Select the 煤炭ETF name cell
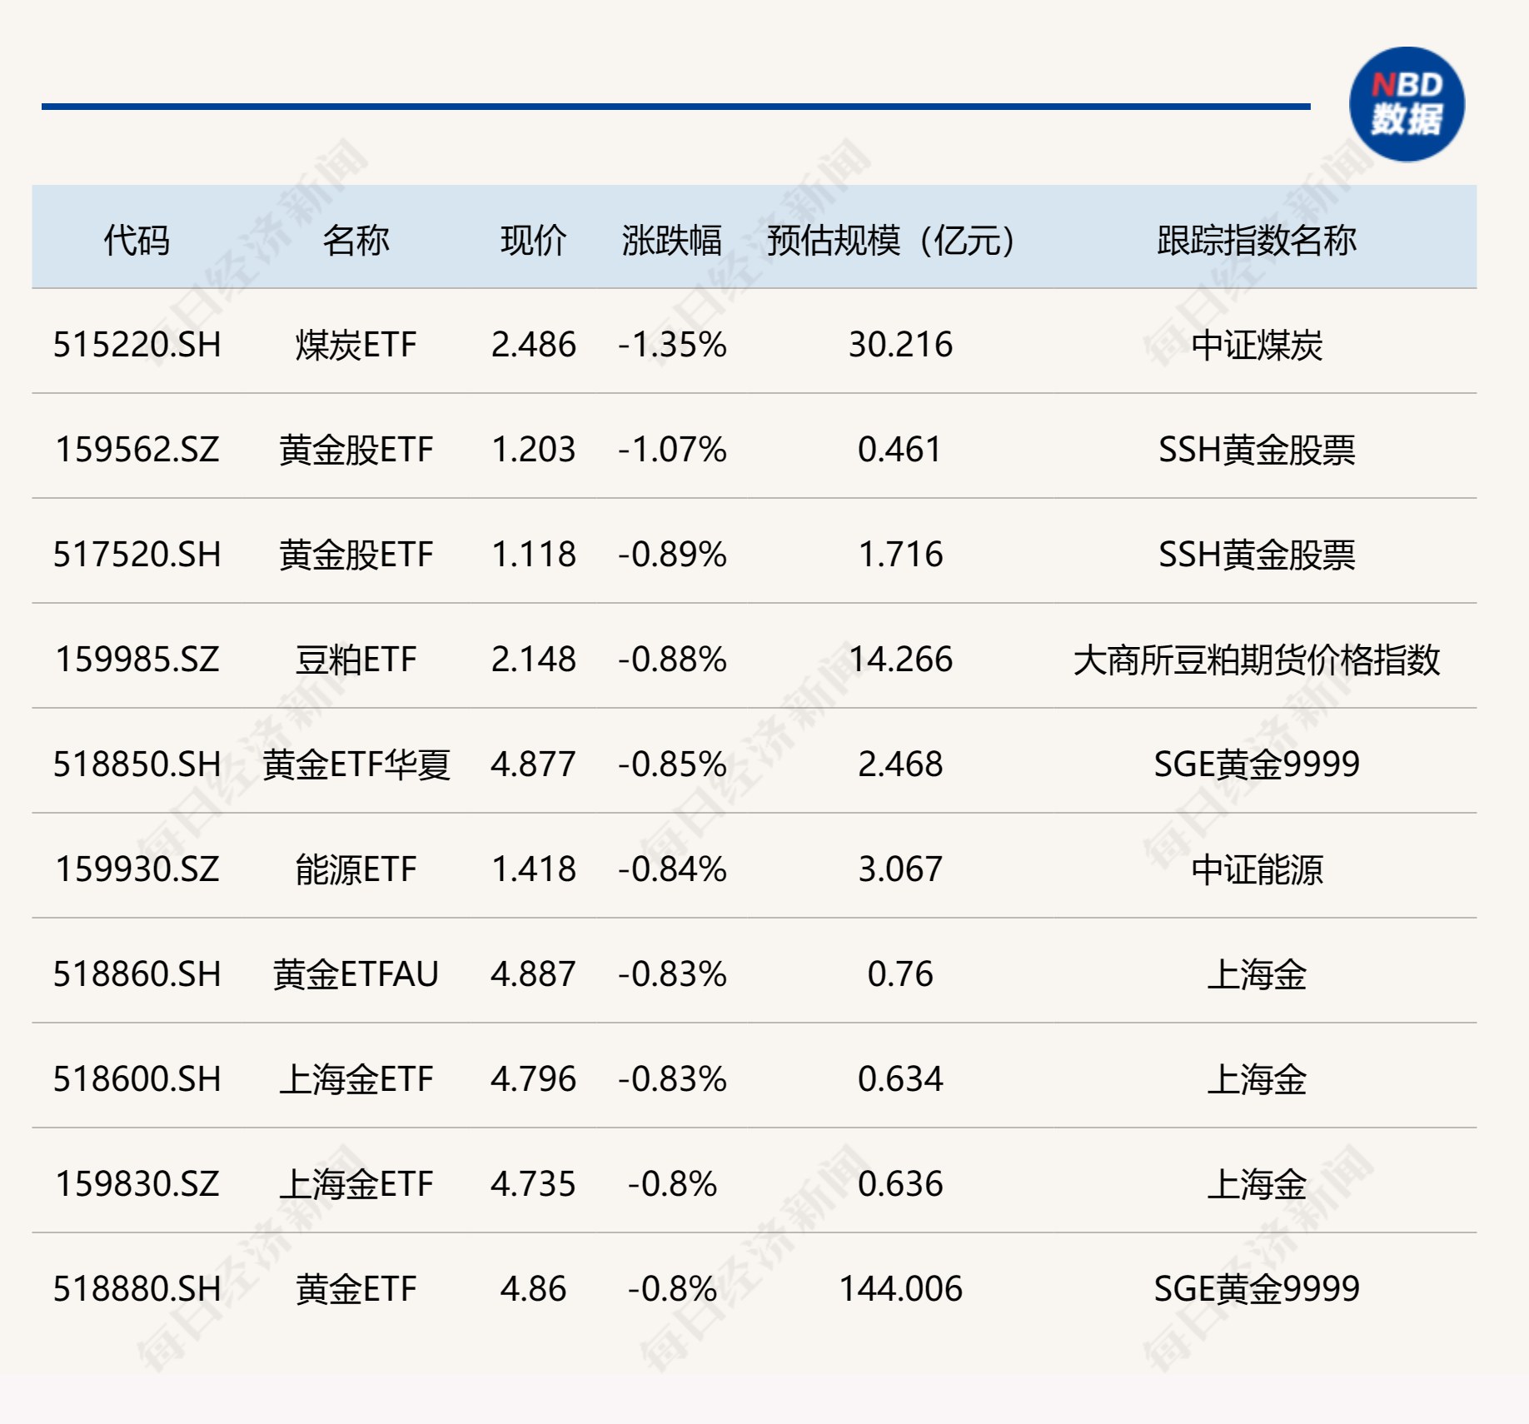The image size is (1529, 1424). tap(356, 345)
